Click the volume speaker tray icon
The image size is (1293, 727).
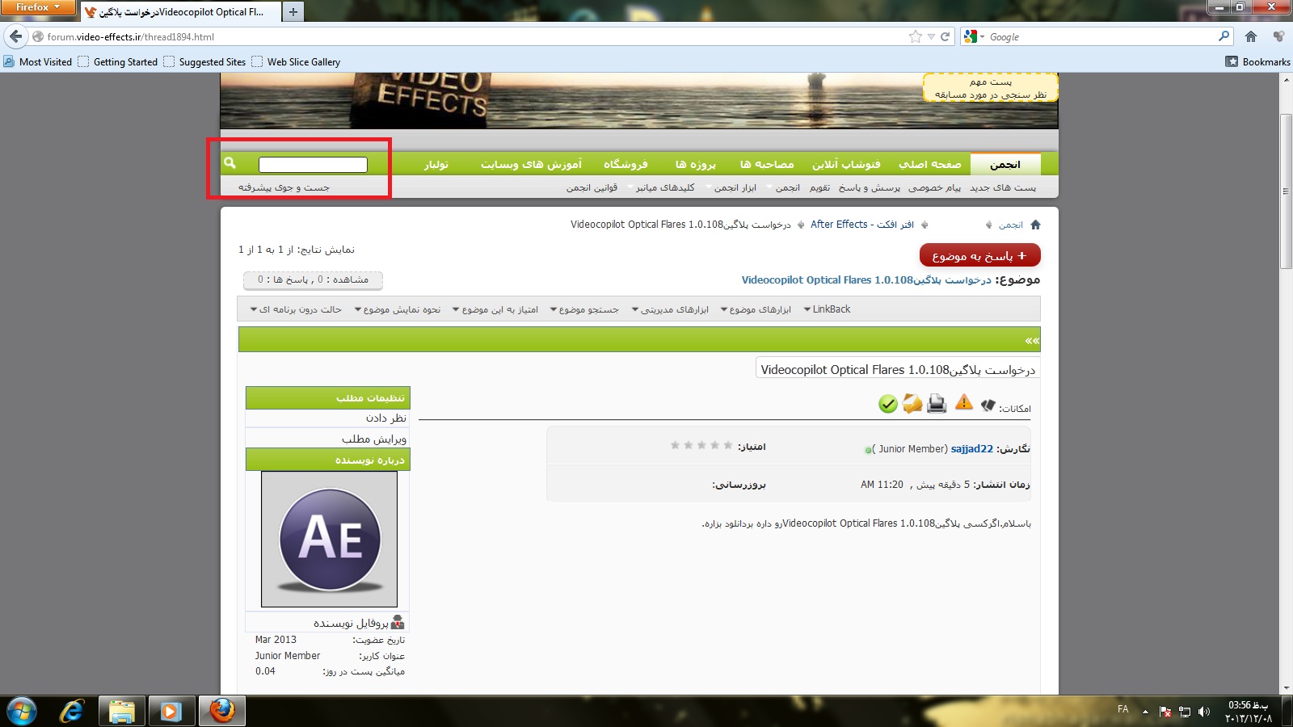[x=1204, y=712]
